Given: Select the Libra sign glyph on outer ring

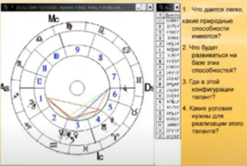Looking at the screenshot, I should click(39, 39).
